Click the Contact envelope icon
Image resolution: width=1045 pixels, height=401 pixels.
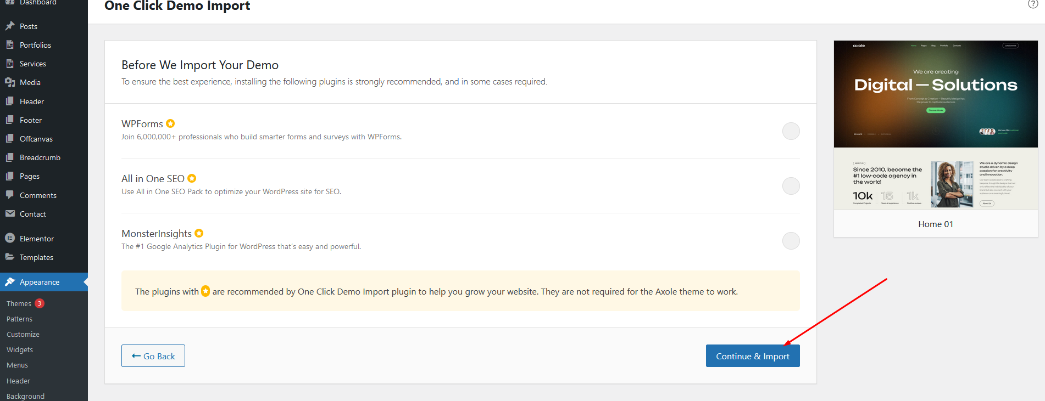[x=10, y=213]
